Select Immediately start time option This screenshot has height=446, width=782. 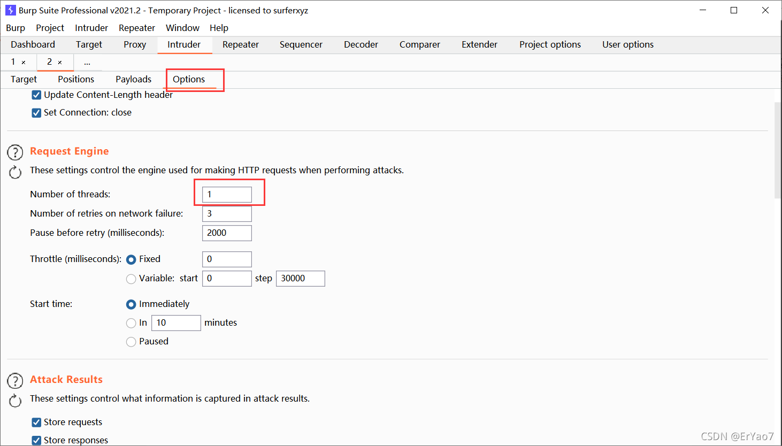(x=131, y=305)
